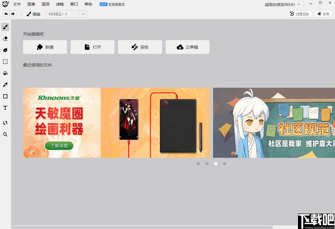The image size is (335, 229).
Task: Select the rectangular marquee selection tool
Action: (5, 62)
